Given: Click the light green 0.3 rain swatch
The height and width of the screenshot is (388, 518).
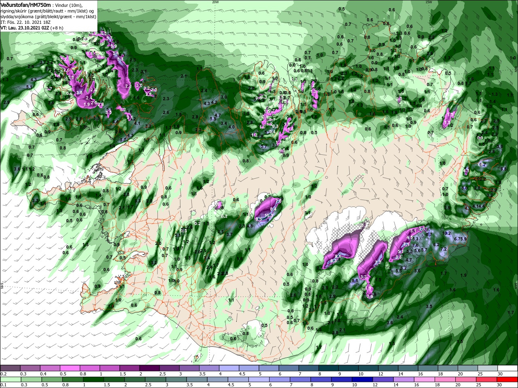Looking at the screenshot, I should click(x=31, y=380).
